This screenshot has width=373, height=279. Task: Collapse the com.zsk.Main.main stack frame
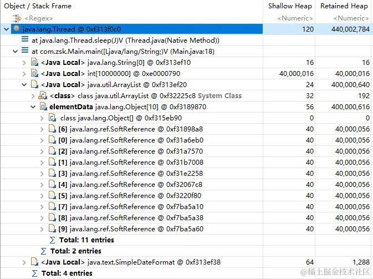coord(15,52)
